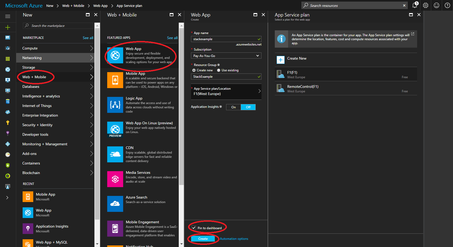
Task: Open recent Application Insights icon
Action: 28,229
